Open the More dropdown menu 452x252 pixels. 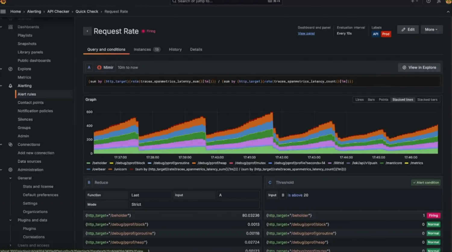coord(431,29)
